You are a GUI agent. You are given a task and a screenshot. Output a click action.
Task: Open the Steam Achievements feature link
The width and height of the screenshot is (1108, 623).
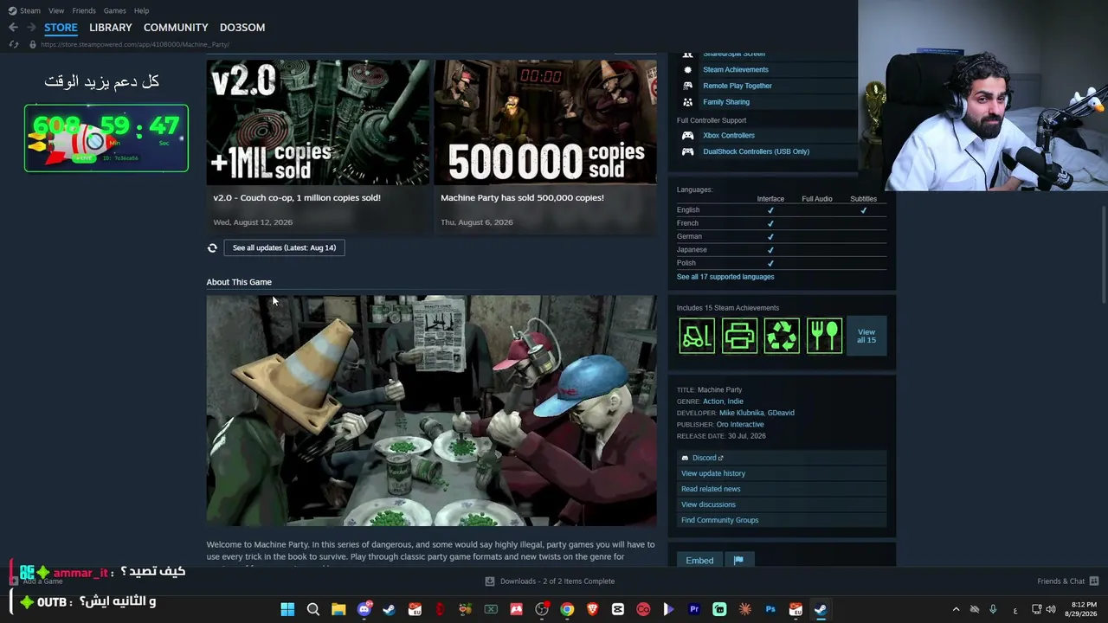(736, 69)
